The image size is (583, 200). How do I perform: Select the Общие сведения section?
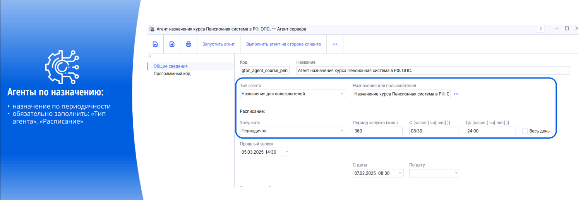coord(170,66)
